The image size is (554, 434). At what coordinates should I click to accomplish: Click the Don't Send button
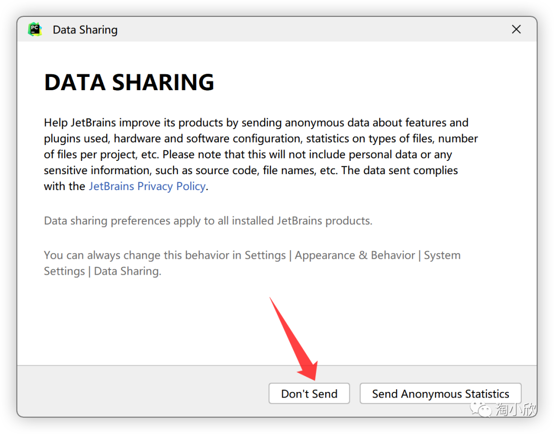309,394
